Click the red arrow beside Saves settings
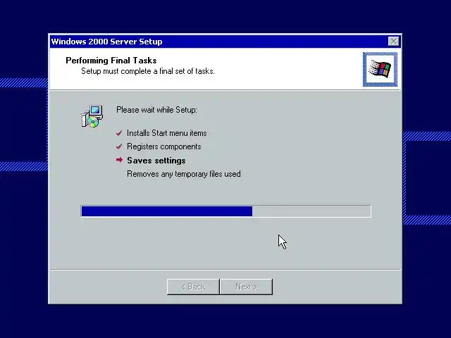 [119, 160]
